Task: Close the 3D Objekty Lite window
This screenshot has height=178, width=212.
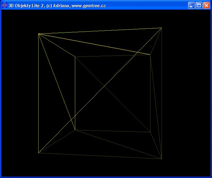Action: pos(206,6)
